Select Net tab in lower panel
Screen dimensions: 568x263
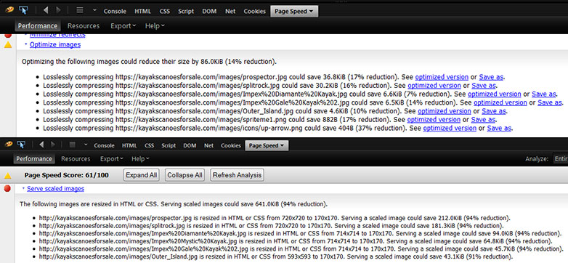tap(208, 145)
